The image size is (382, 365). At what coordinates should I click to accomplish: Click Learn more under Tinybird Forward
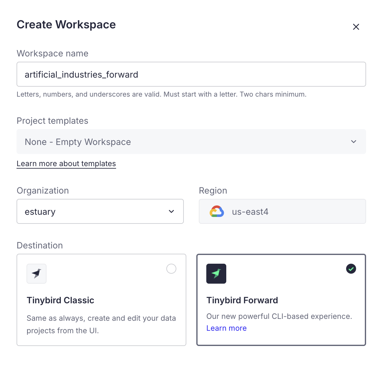pos(226,328)
